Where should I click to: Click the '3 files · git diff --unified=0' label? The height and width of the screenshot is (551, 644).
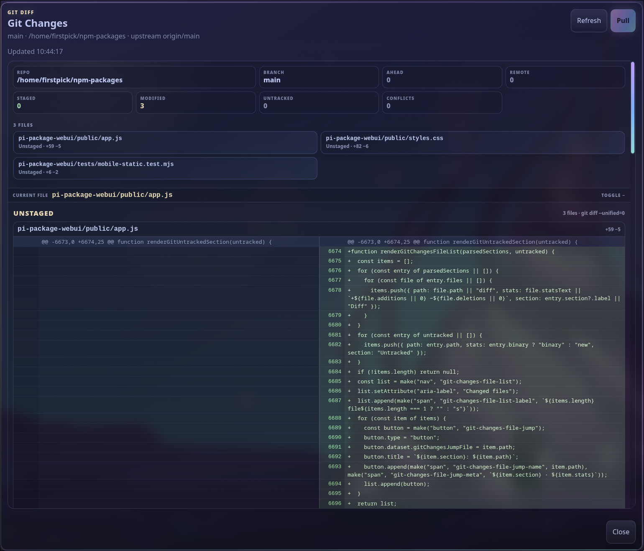[594, 213]
